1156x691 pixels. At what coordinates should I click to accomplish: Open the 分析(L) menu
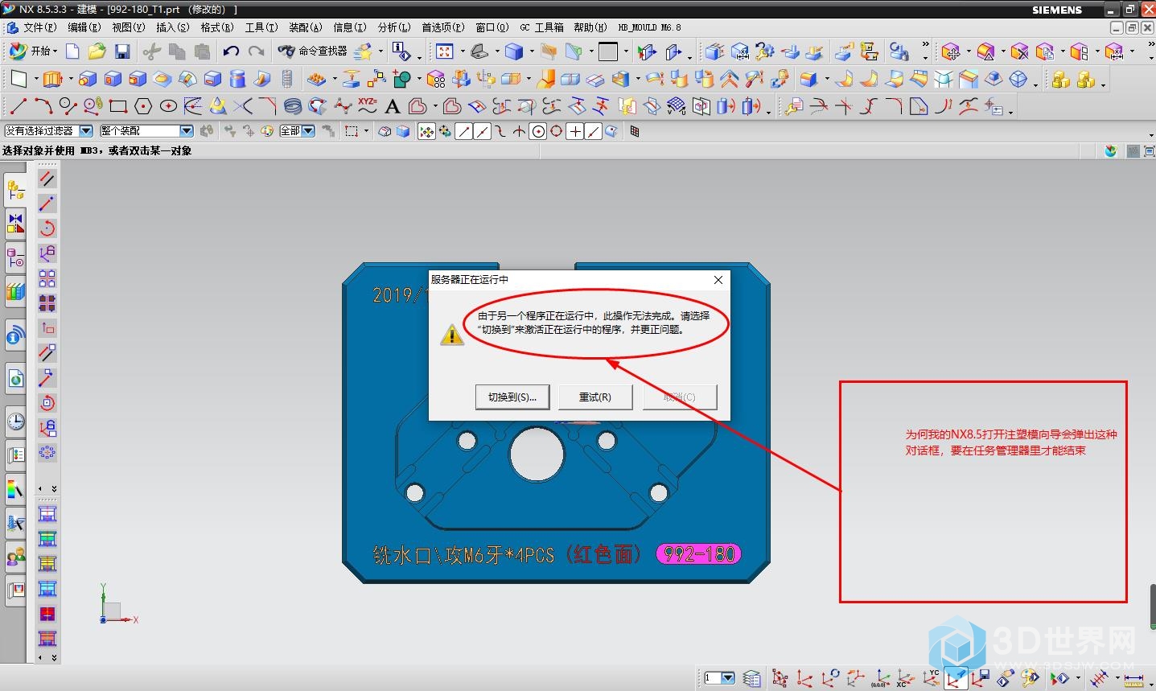394,27
